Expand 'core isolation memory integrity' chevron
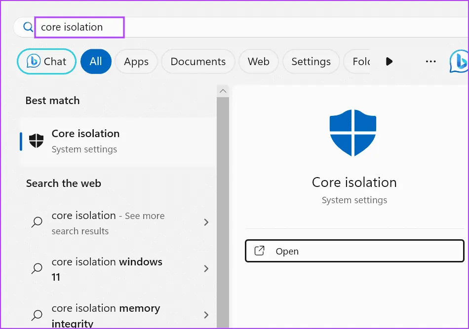The height and width of the screenshot is (329, 469). (206, 315)
